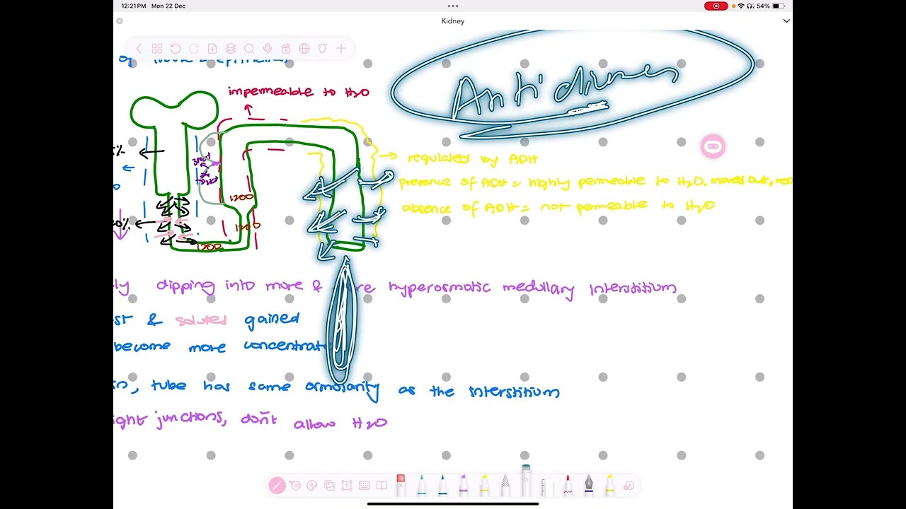Open the sticker tool
Viewport: 906px width, 509px height.
312,486
